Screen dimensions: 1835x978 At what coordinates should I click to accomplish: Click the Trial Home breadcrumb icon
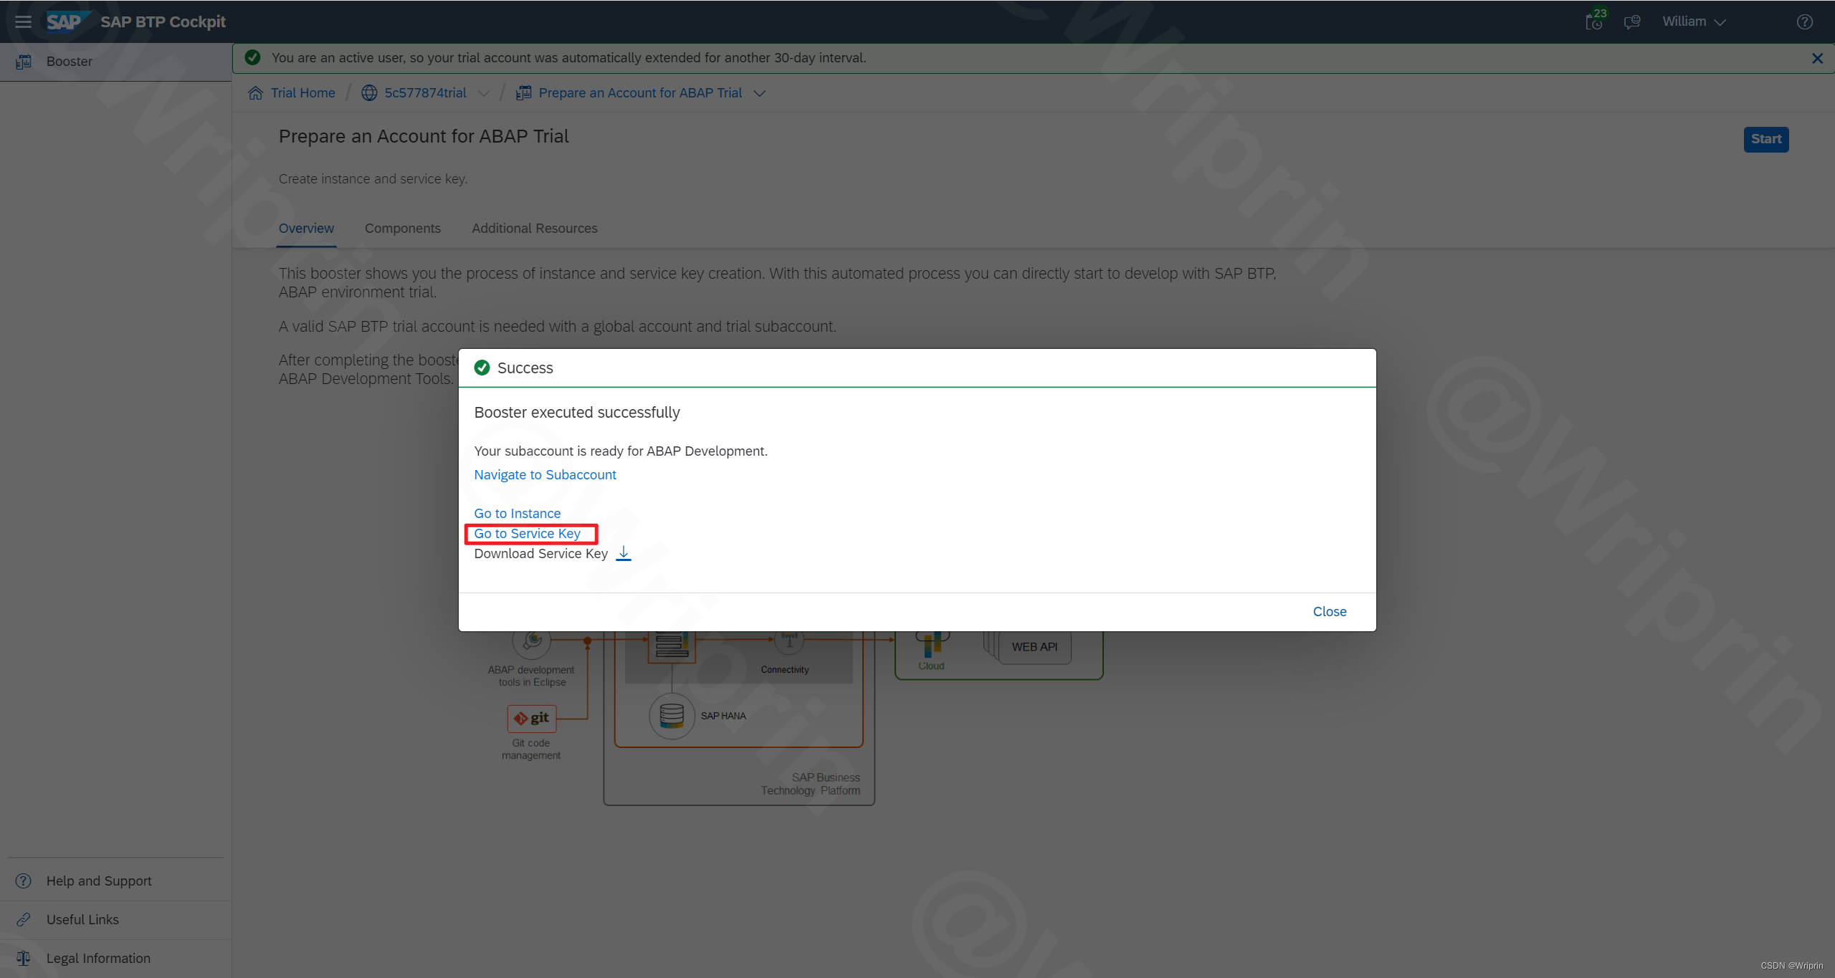pyautogui.click(x=256, y=92)
